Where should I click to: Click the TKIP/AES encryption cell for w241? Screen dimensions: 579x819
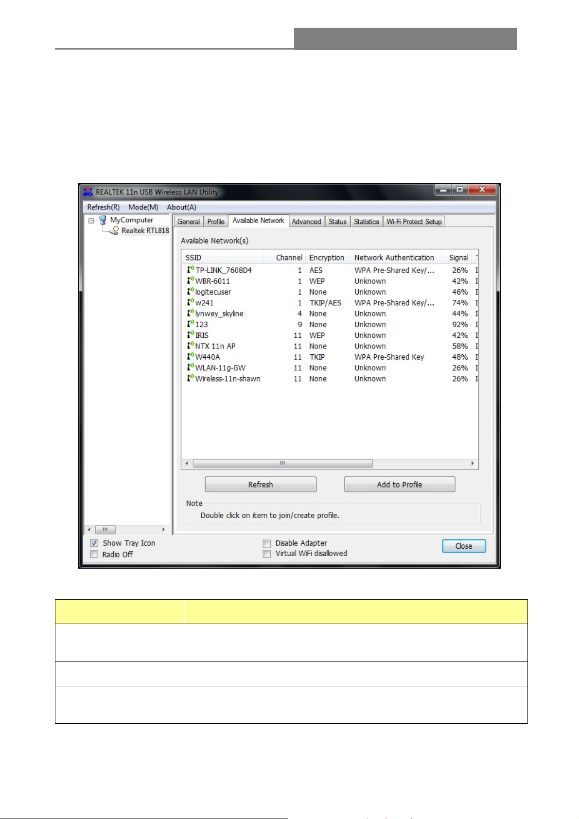[325, 303]
